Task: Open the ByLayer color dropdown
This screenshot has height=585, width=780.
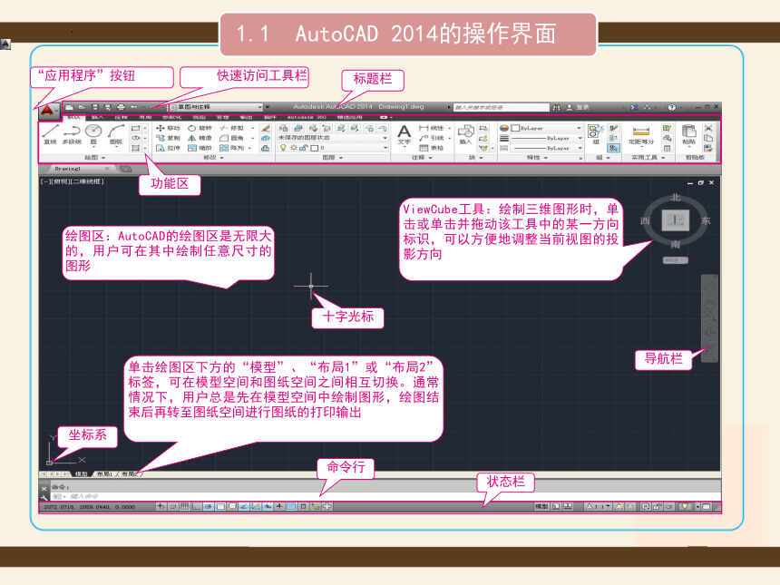Action: pyautogui.click(x=547, y=128)
